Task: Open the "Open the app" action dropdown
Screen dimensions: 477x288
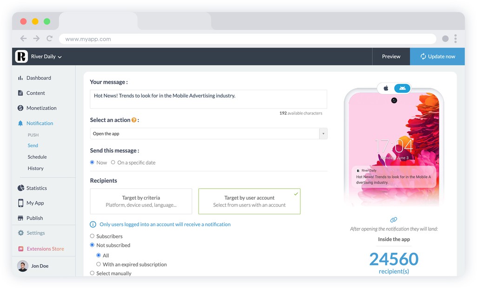Action: tap(208, 134)
